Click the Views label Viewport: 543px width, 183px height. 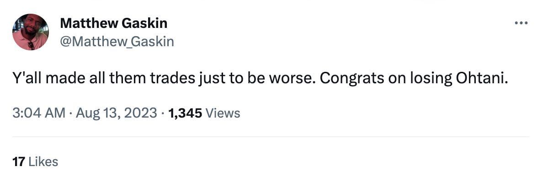223,113
